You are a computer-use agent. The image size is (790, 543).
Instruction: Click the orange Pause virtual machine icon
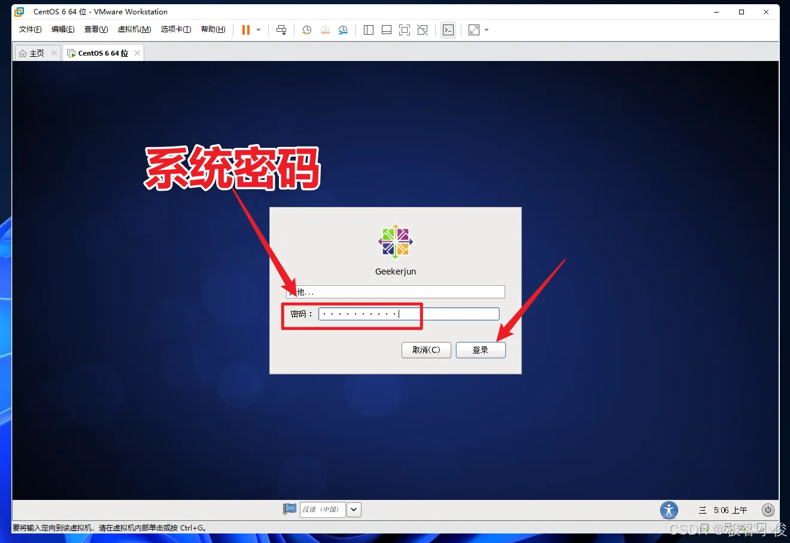coord(245,30)
